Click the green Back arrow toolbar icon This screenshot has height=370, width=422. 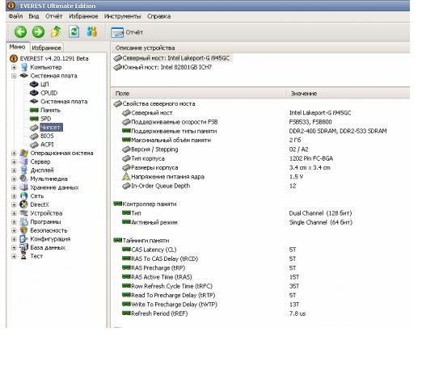pos(20,32)
